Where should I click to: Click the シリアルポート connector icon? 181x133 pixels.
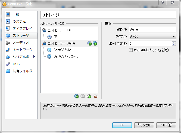(8, 57)
